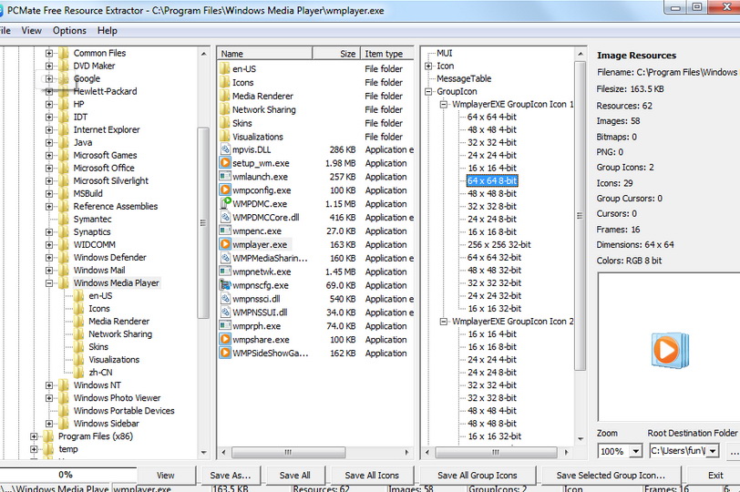The height and width of the screenshot is (492, 740).
Task: Expand the Icon resource node
Action: (429, 66)
